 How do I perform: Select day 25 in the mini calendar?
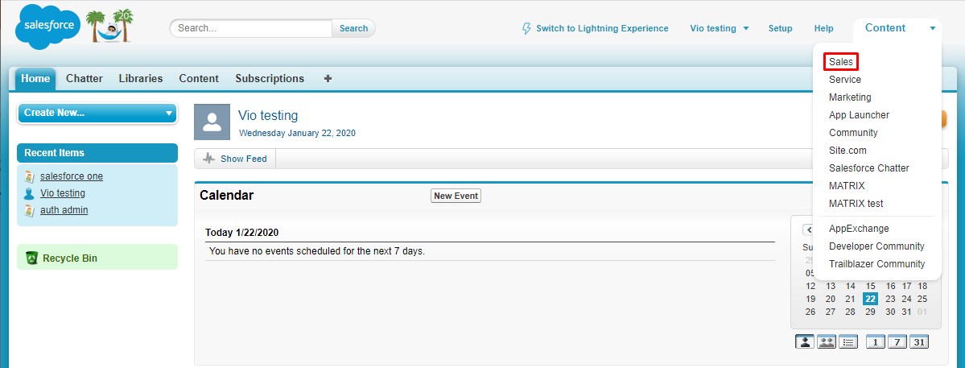(922, 299)
